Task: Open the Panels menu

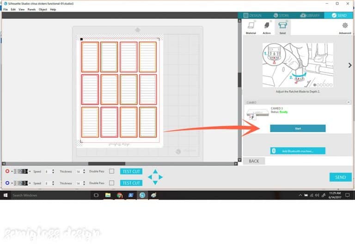Action: click(31, 9)
